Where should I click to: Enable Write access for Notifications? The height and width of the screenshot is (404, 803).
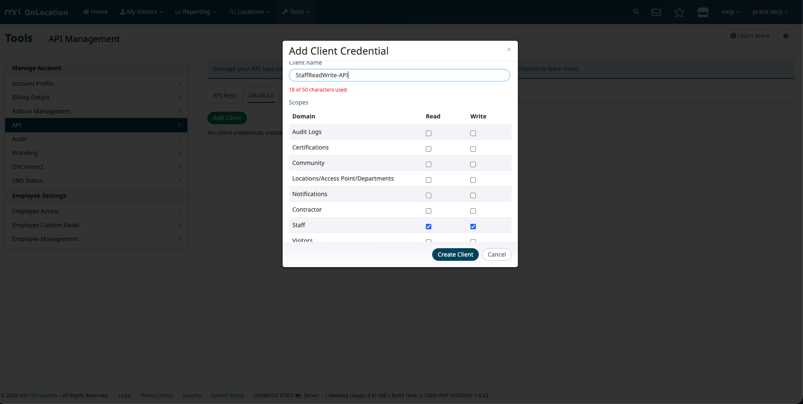[x=473, y=195]
